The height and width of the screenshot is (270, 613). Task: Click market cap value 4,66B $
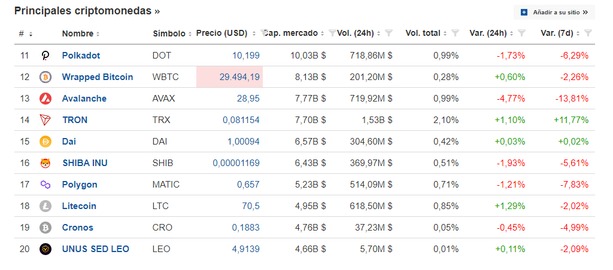tap(311, 248)
